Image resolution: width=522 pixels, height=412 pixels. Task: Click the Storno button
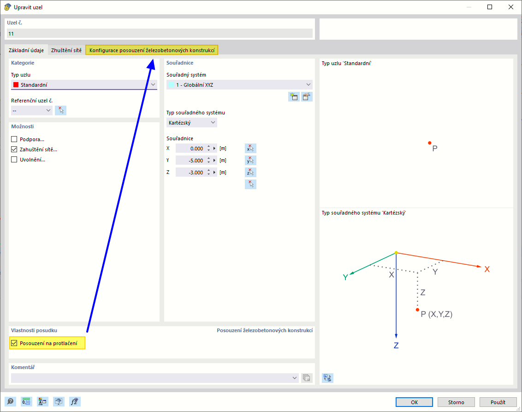point(456,402)
